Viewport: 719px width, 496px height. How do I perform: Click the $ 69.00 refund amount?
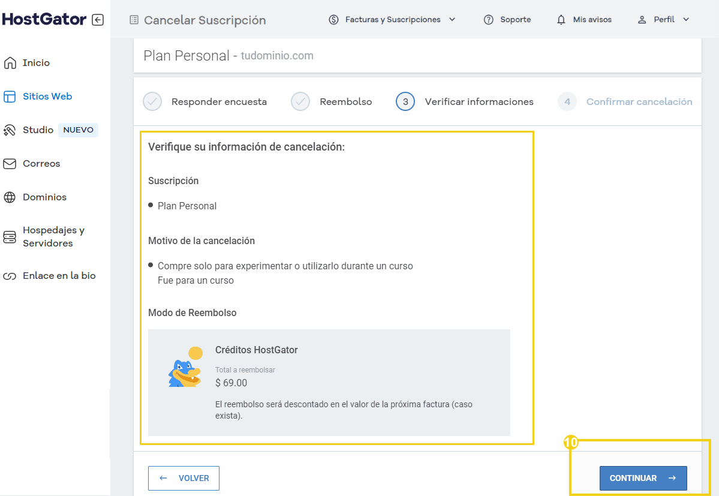[231, 383]
